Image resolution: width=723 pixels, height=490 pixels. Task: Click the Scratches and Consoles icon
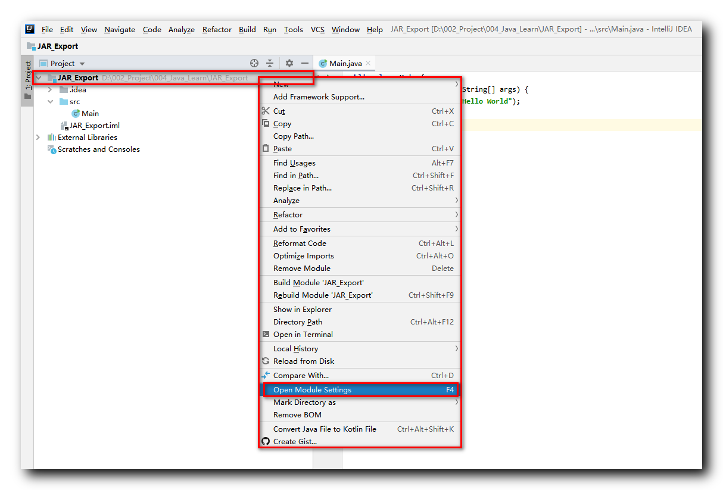pyautogui.click(x=52, y=149)
